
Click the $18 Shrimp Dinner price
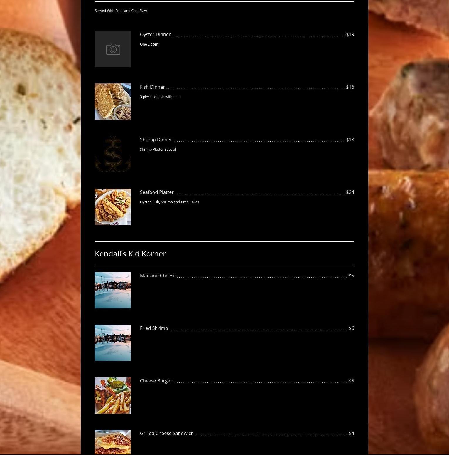tap(350, 140)
